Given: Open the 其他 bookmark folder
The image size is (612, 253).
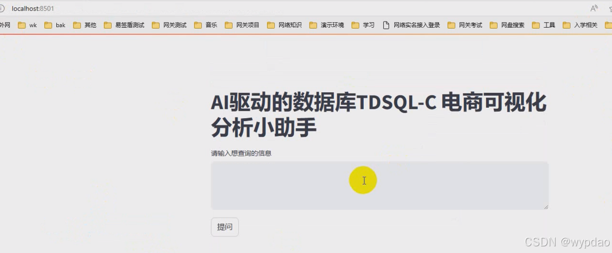Looking at the screenshot, I should pyautogui.click(x=85, y=25).
